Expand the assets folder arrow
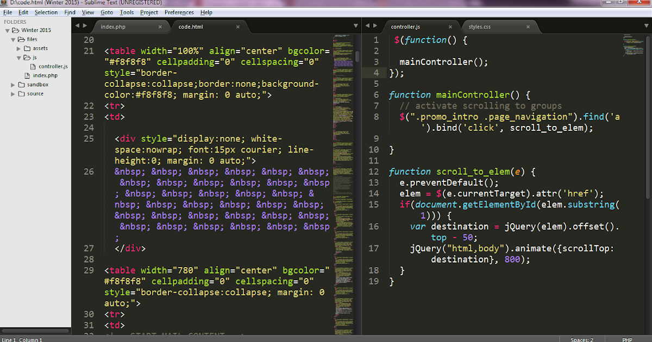 (x=19, y=48)
